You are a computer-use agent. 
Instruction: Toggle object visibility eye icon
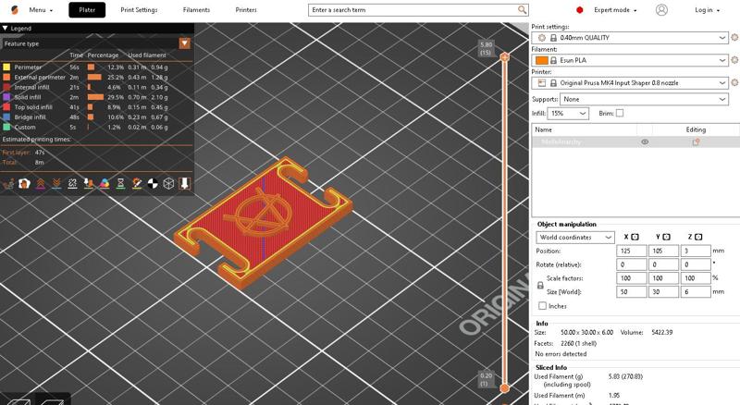tap(645, 141)
